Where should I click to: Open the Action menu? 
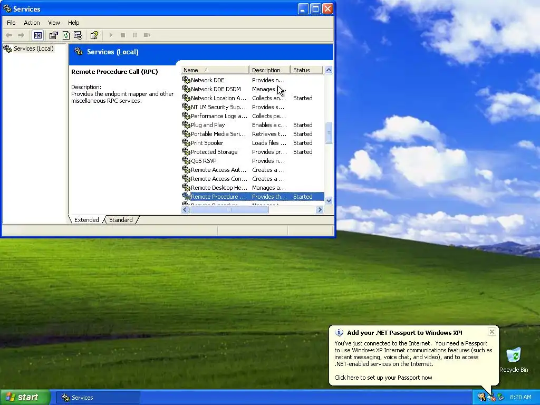click(32, 23)
